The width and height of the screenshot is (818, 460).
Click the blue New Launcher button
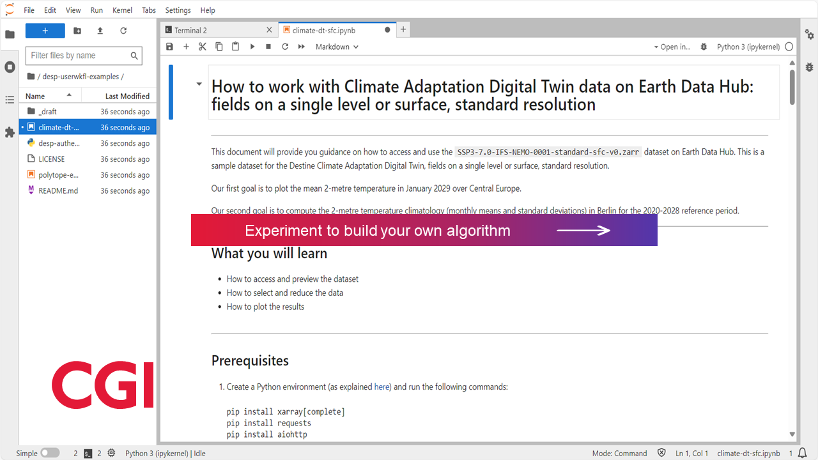coord(45,31)
